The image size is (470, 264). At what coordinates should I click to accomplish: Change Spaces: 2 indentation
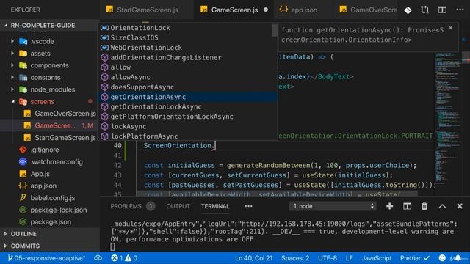tap(295, 258)
